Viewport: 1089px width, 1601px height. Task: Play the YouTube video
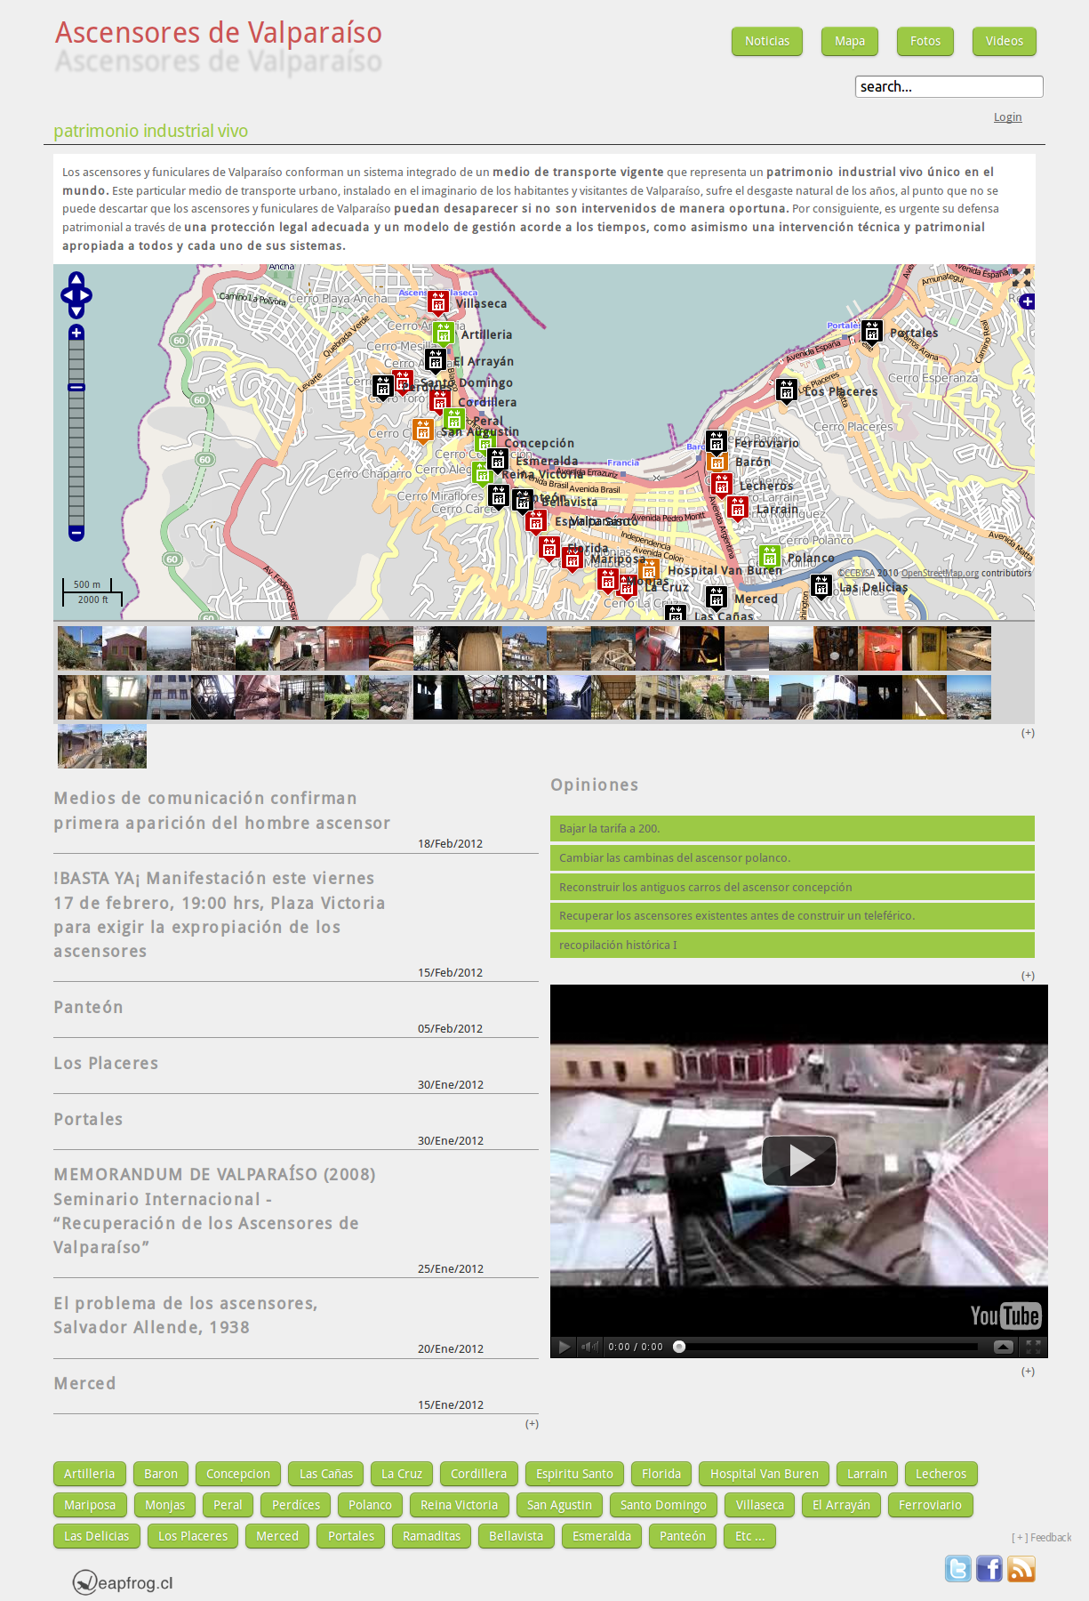pyautogui.click(x=799, y=1161)
